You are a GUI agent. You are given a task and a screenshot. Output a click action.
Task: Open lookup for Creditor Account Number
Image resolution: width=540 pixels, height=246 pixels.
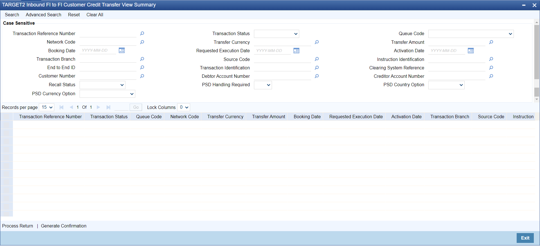pos(491,76)
